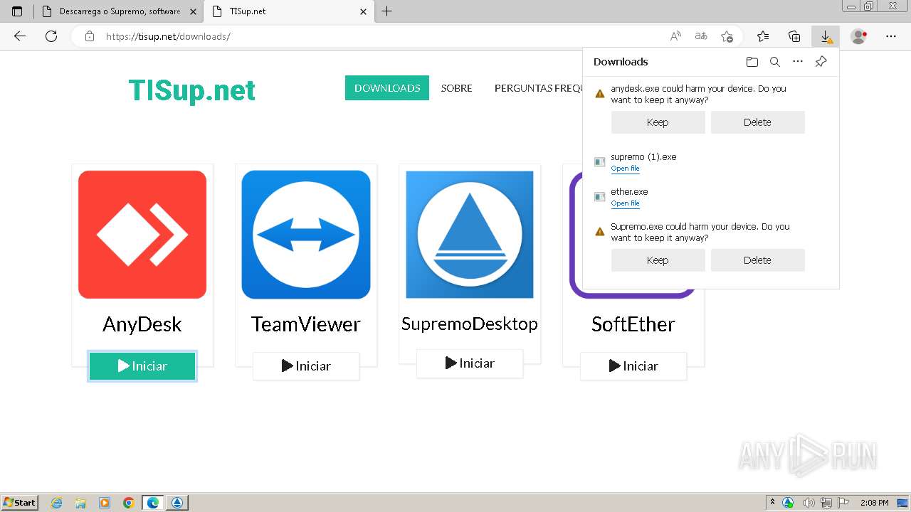
Task: Click the TeamViewer logo image
Action: [306, 235]
